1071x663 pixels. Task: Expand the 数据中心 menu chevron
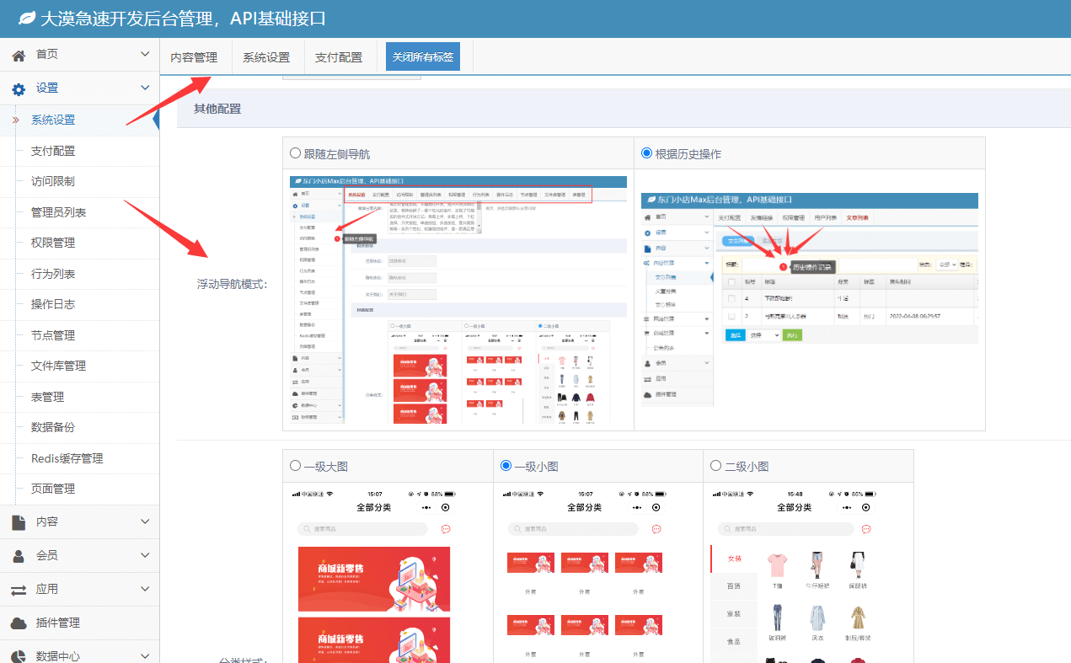coord(145,656)
